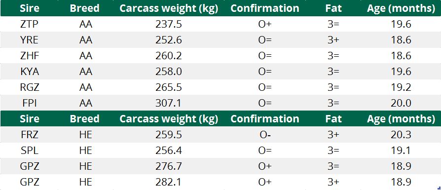
Task: Click age value 20.0 in FPI row
Action: [x=401, y=103]
